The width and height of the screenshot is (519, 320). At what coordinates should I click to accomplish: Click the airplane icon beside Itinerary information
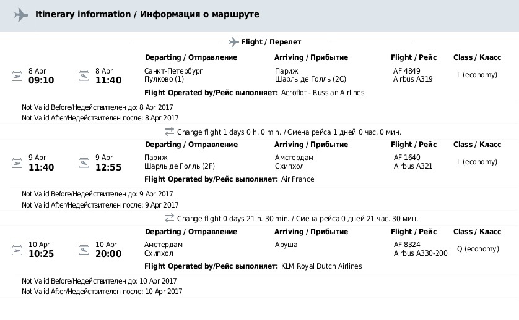coord(21,15)
